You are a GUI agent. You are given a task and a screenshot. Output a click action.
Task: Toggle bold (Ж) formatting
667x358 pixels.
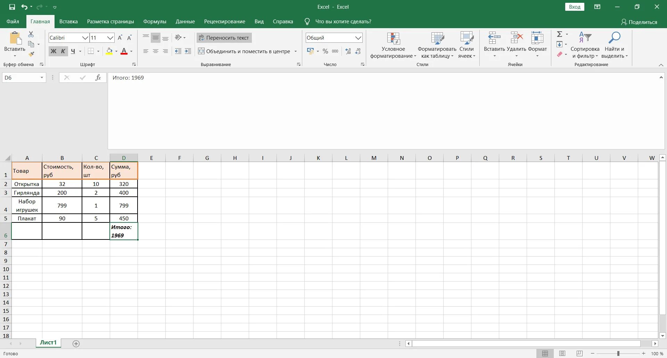(x=53, y=51)
